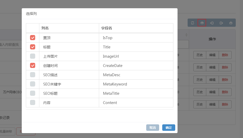
Task: Open 编辑 in the second table row
Action: click(212, 67)
